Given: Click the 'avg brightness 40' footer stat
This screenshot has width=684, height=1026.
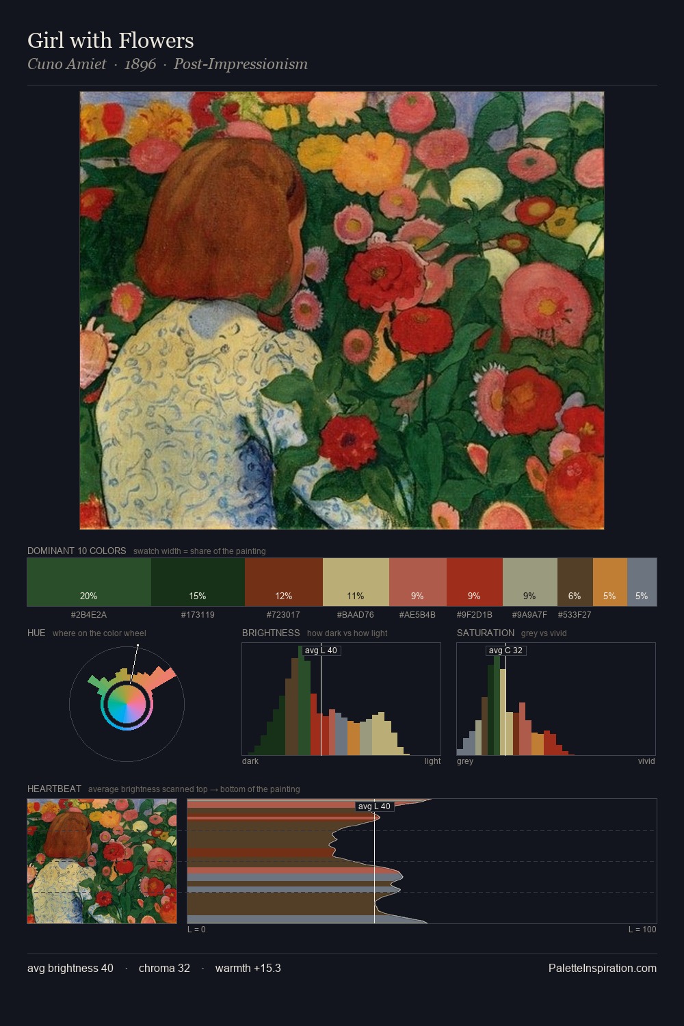Looking at the screenshot, I should [x=70, y=969].
